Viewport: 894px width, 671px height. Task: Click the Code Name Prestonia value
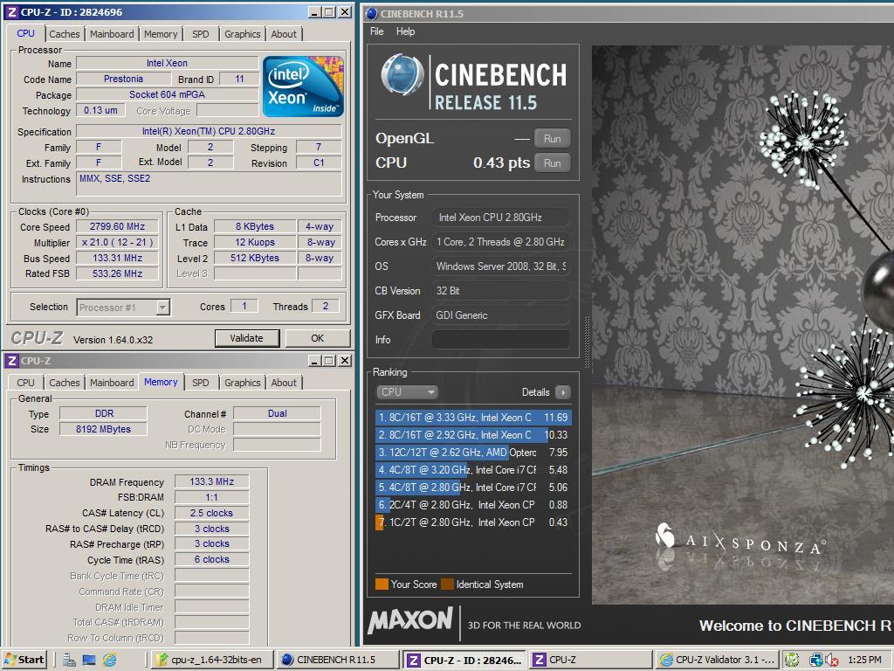coord(123,79)
